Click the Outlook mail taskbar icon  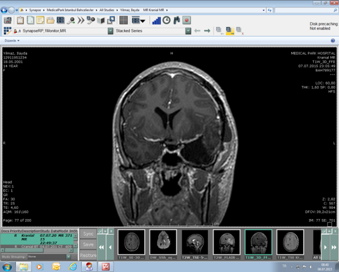coord(56,266)
